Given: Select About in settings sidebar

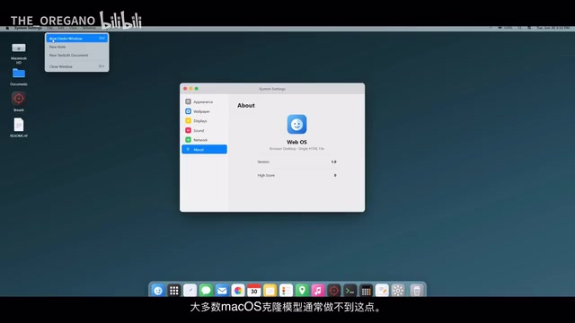Looking at the screenshot, I should pos(204,150).
